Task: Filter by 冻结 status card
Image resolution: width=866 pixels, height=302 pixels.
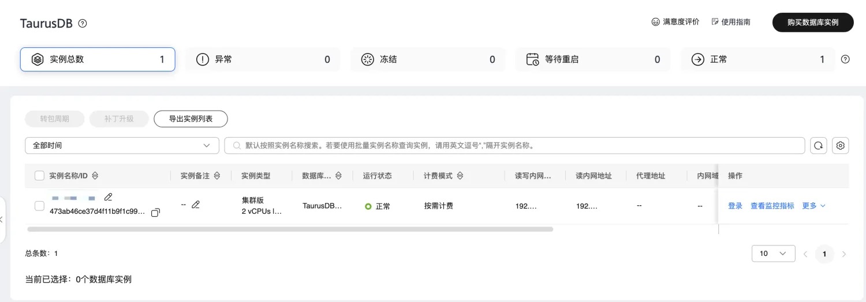Action: click(x=428, y=59)
